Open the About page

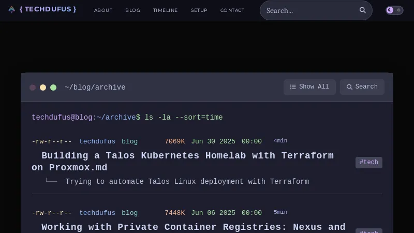click(x=103, y=10)
